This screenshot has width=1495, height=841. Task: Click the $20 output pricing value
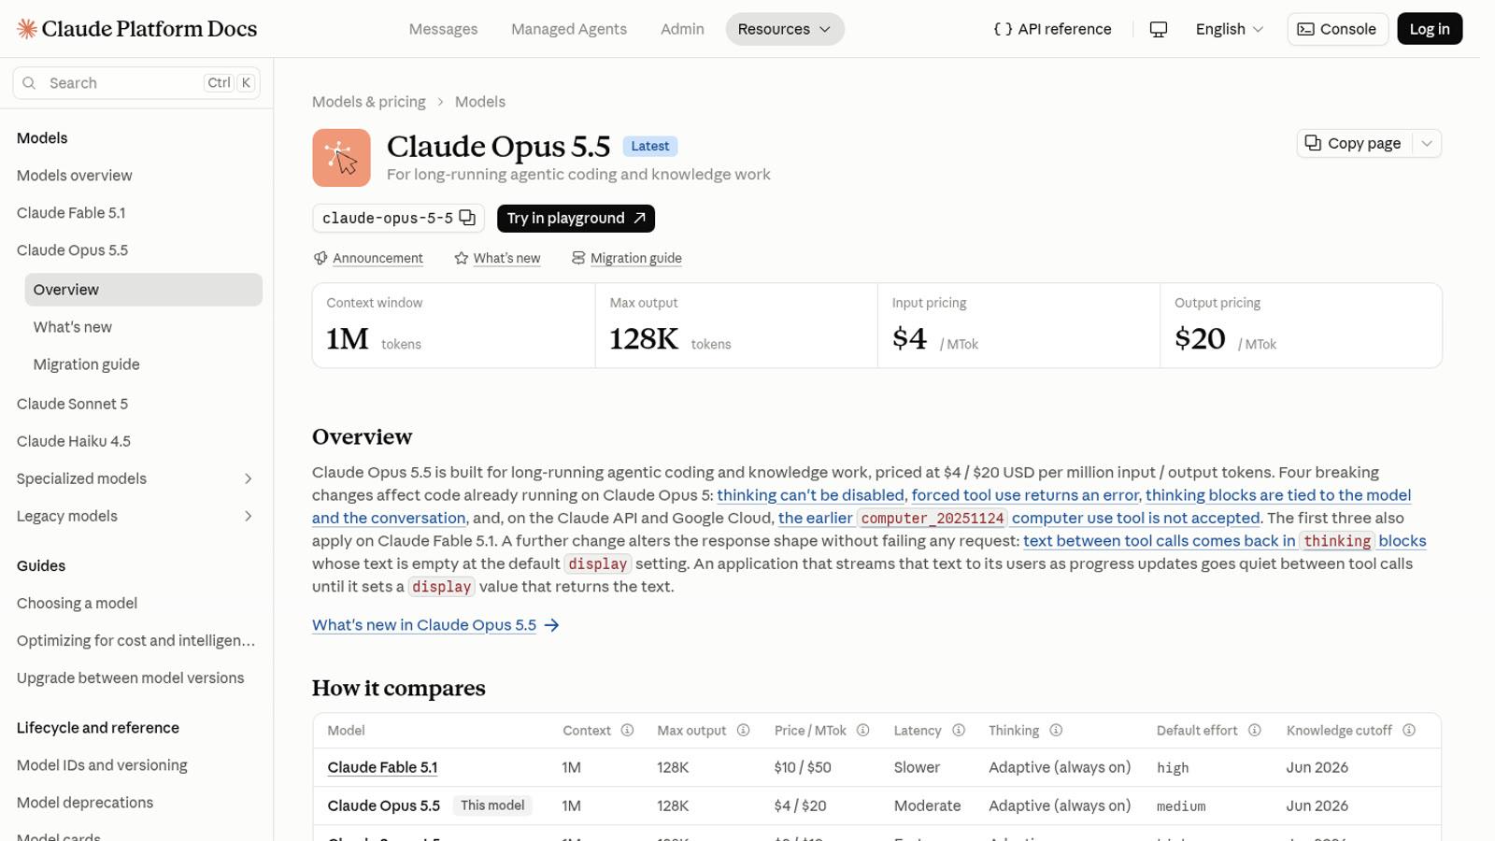click(x=1200, y=339)
